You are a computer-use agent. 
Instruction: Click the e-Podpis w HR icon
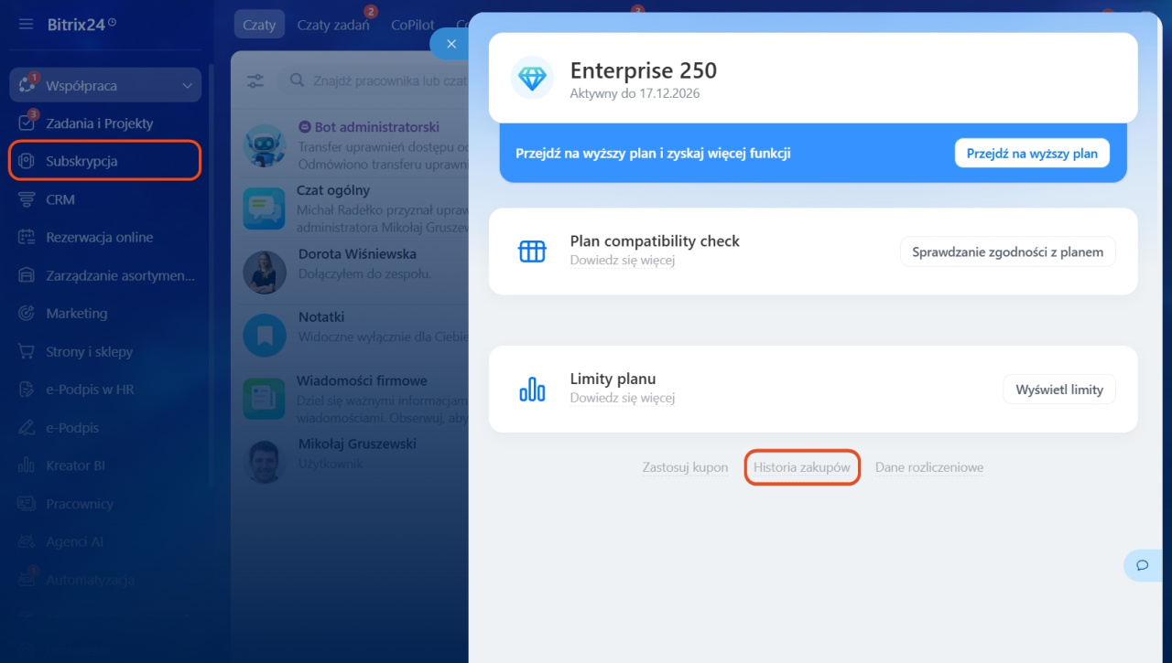[27, 390]
